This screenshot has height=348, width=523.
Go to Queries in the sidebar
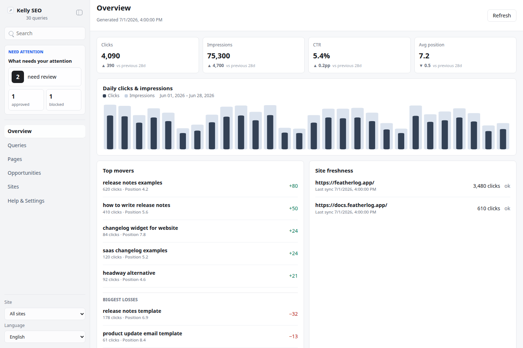(45, 145)
